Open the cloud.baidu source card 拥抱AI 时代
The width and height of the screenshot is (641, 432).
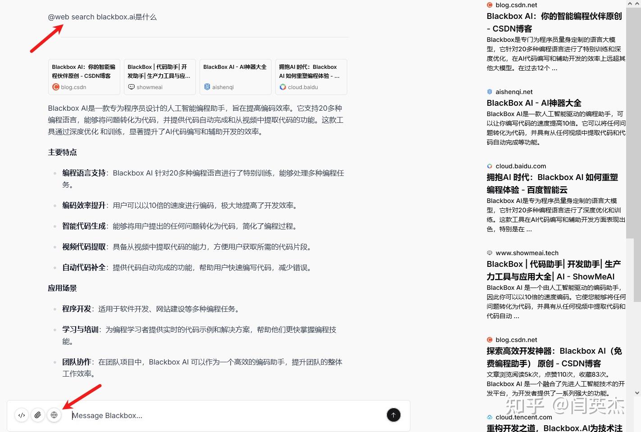point(311,77)
